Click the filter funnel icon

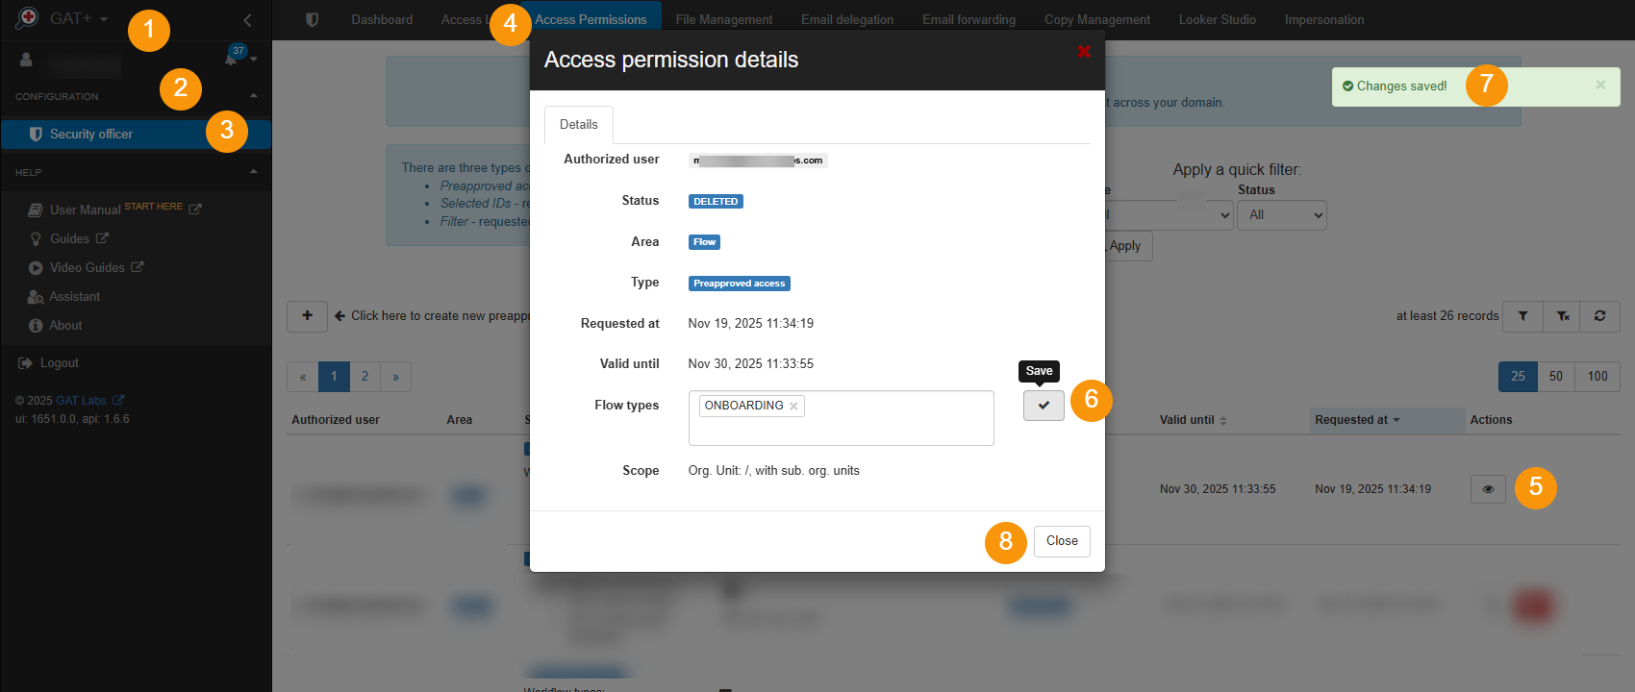click(1523, 316)
